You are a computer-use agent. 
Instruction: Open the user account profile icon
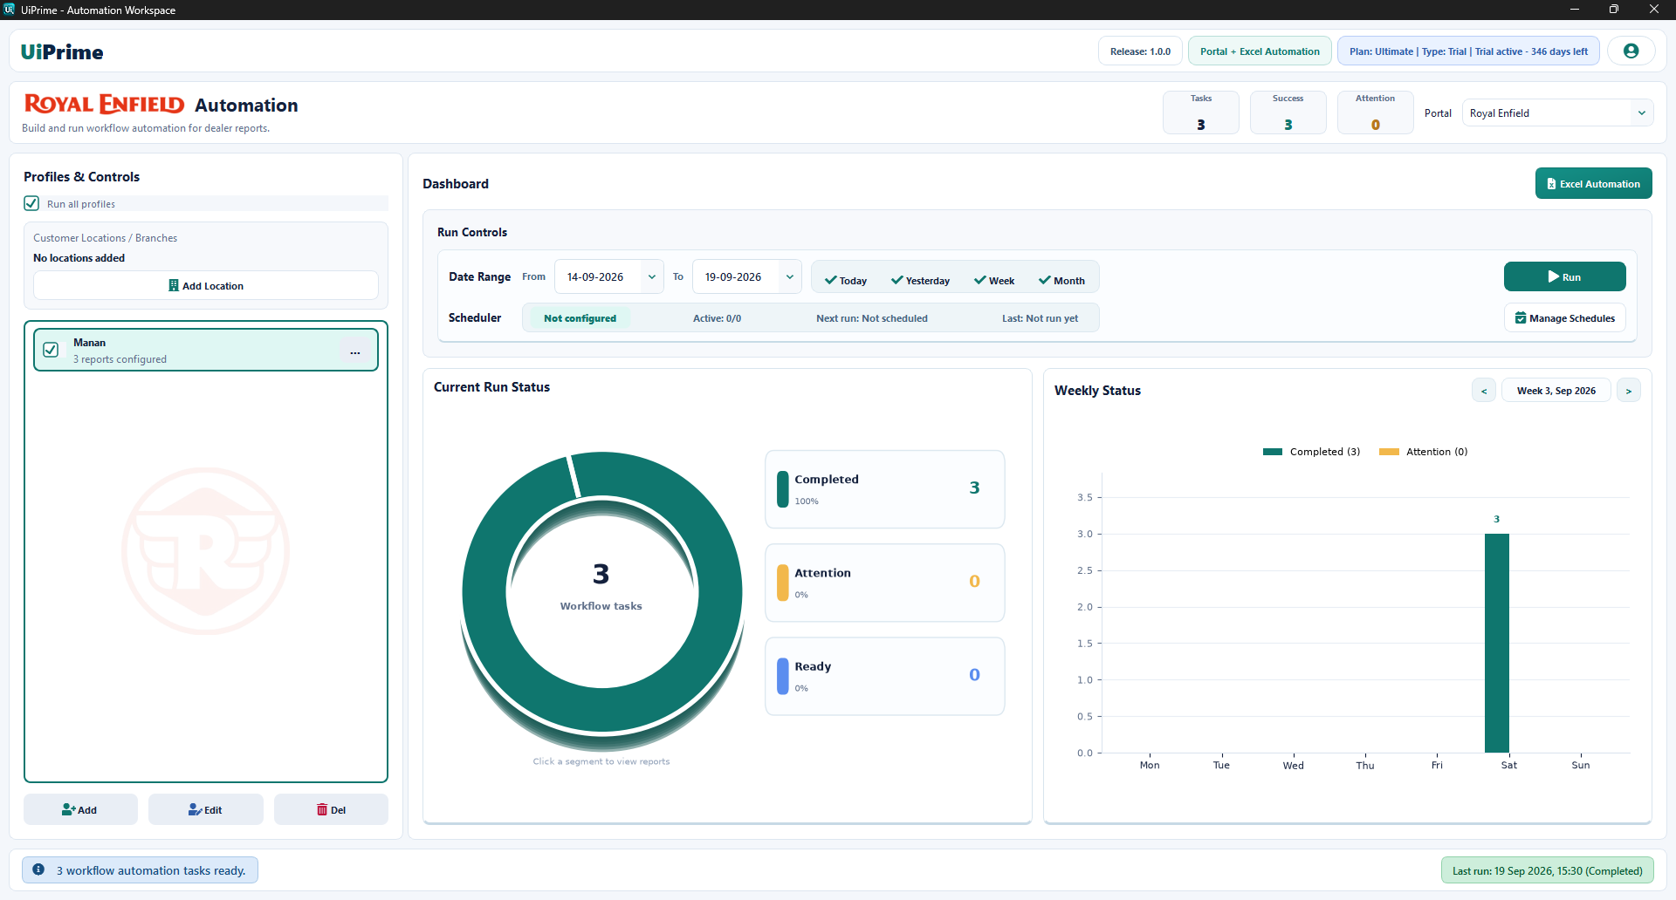[1631, 51]
